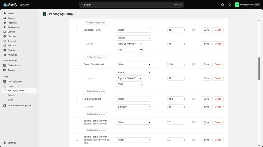Open Gift Card layer Rigid or Flexible dropdown
263x147 pixels.
pyautogui.click(x=129, y=44)
